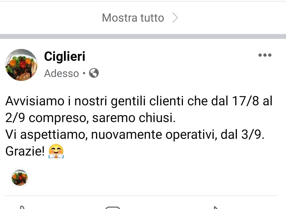Tap the line starting with Avvisiamo i nostri gentili clienti
This screenshot has height=209, width=286.
tap(139, 101)
